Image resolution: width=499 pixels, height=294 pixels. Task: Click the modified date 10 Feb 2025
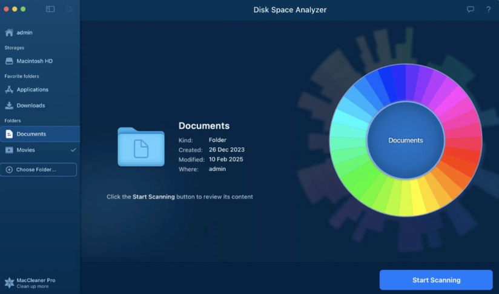click(226, 159)
